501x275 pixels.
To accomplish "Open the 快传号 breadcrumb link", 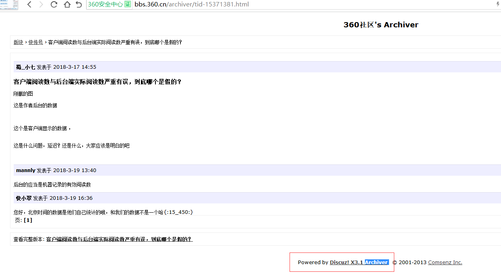I will [x=35, y=42].
